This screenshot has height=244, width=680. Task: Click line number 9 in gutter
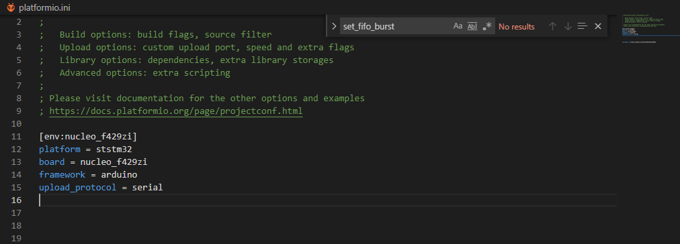[x=18, y=111]
